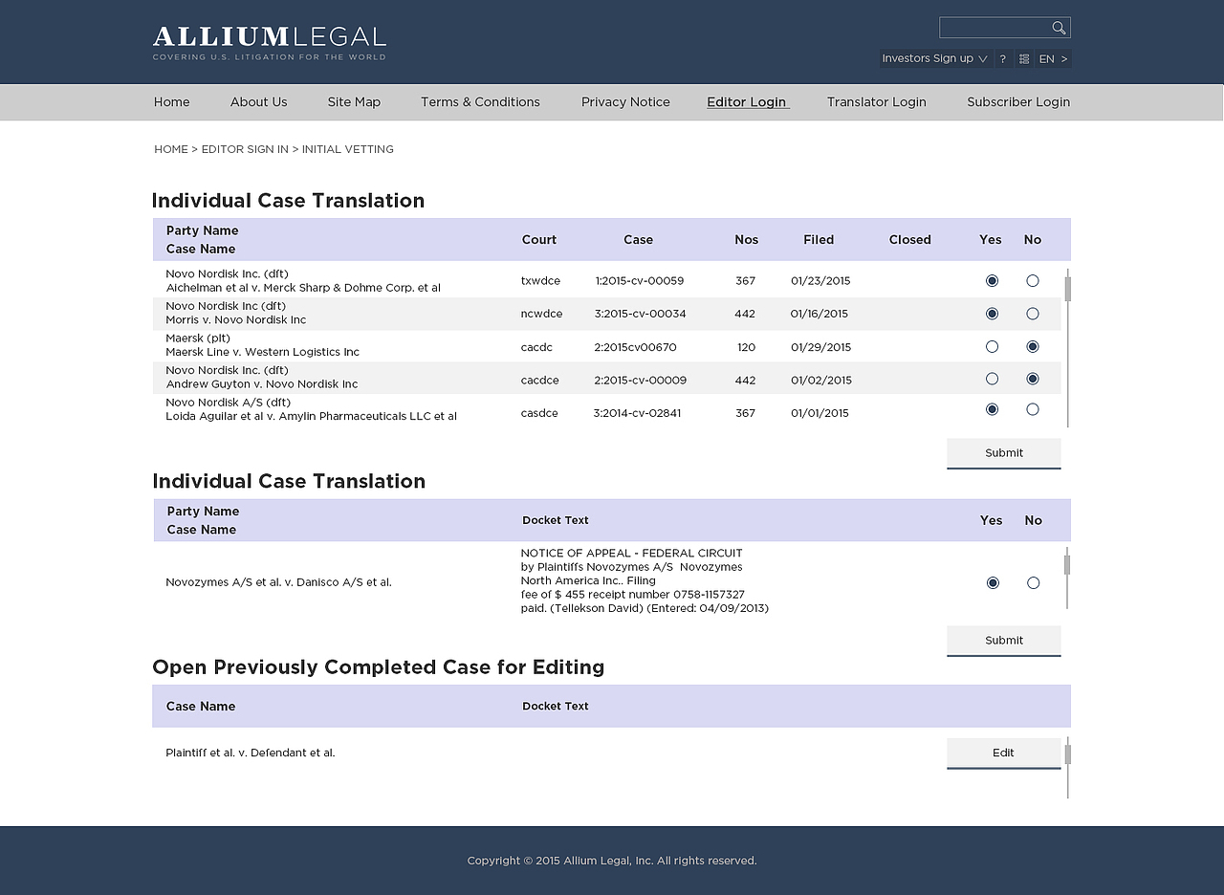The height and width of the screenshot is (895, 1224).
Task: Click the Court column header
Action: [x=539, y=240]
